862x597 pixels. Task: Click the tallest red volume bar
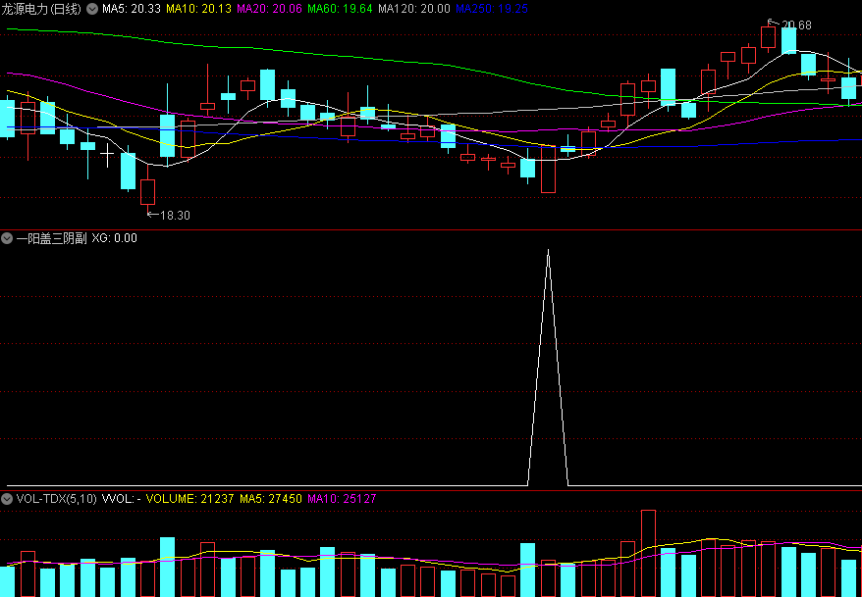coord(648,553)
